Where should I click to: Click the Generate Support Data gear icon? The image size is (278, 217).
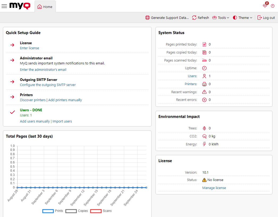(148, 18)
